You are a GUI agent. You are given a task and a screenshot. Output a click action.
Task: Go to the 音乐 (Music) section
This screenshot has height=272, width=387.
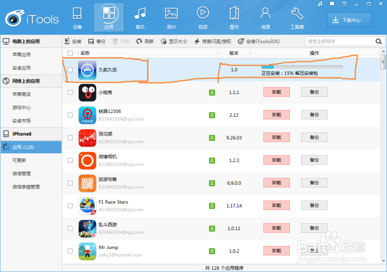(x=140, y=18)
